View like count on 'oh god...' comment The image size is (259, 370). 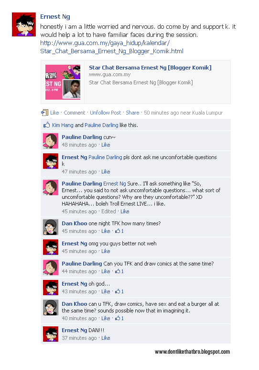tap(119, 291)
